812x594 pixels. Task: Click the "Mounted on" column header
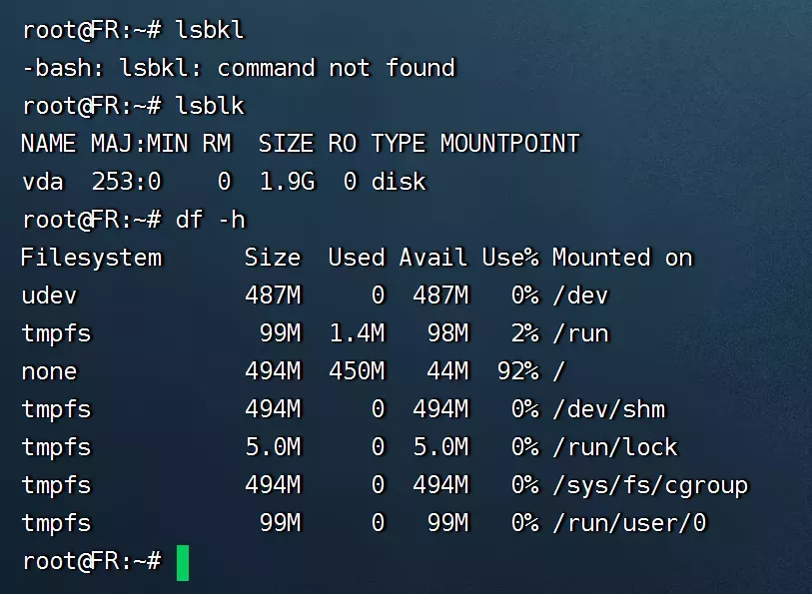(x=621, y=258)
